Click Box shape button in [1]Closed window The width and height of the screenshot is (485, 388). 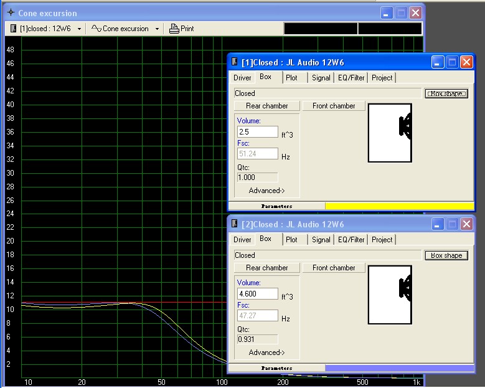click(446, 93)
